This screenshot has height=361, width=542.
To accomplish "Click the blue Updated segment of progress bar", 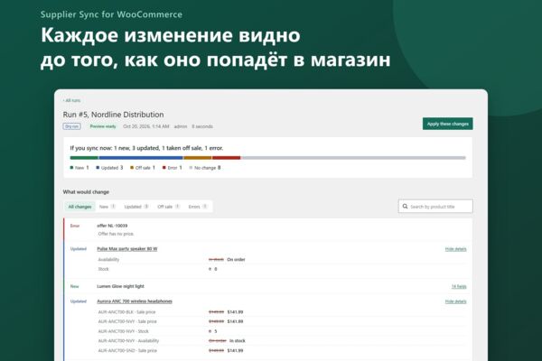I will [141, 158].
